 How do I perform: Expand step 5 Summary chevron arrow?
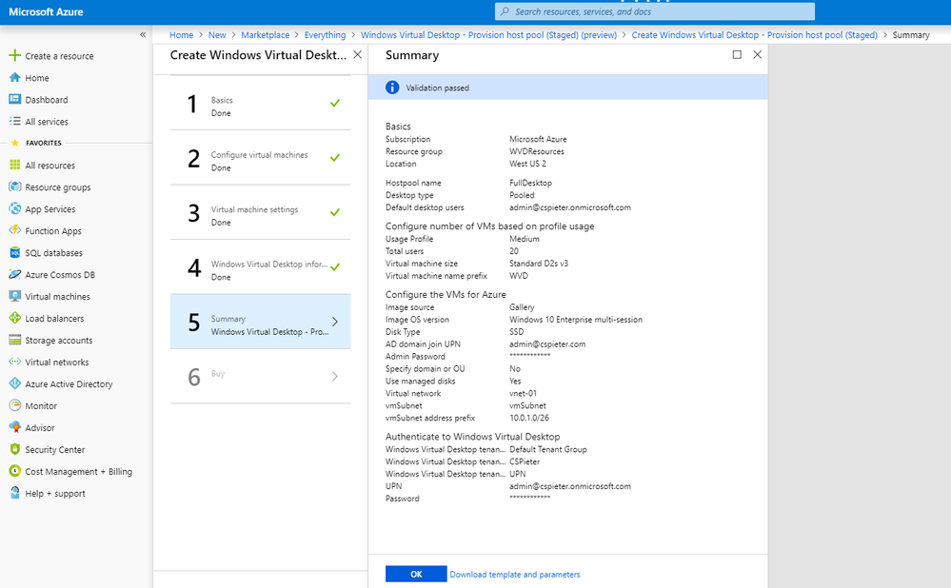(x=335, y=322)
